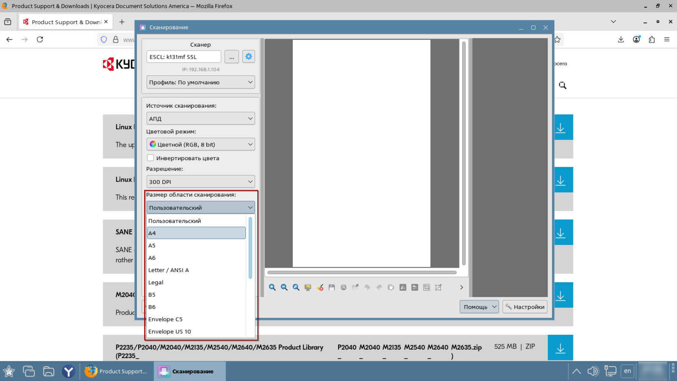Click the zoom to fit magnifier icon
Viewport: 677px width, 381px height.
point(296,287)
